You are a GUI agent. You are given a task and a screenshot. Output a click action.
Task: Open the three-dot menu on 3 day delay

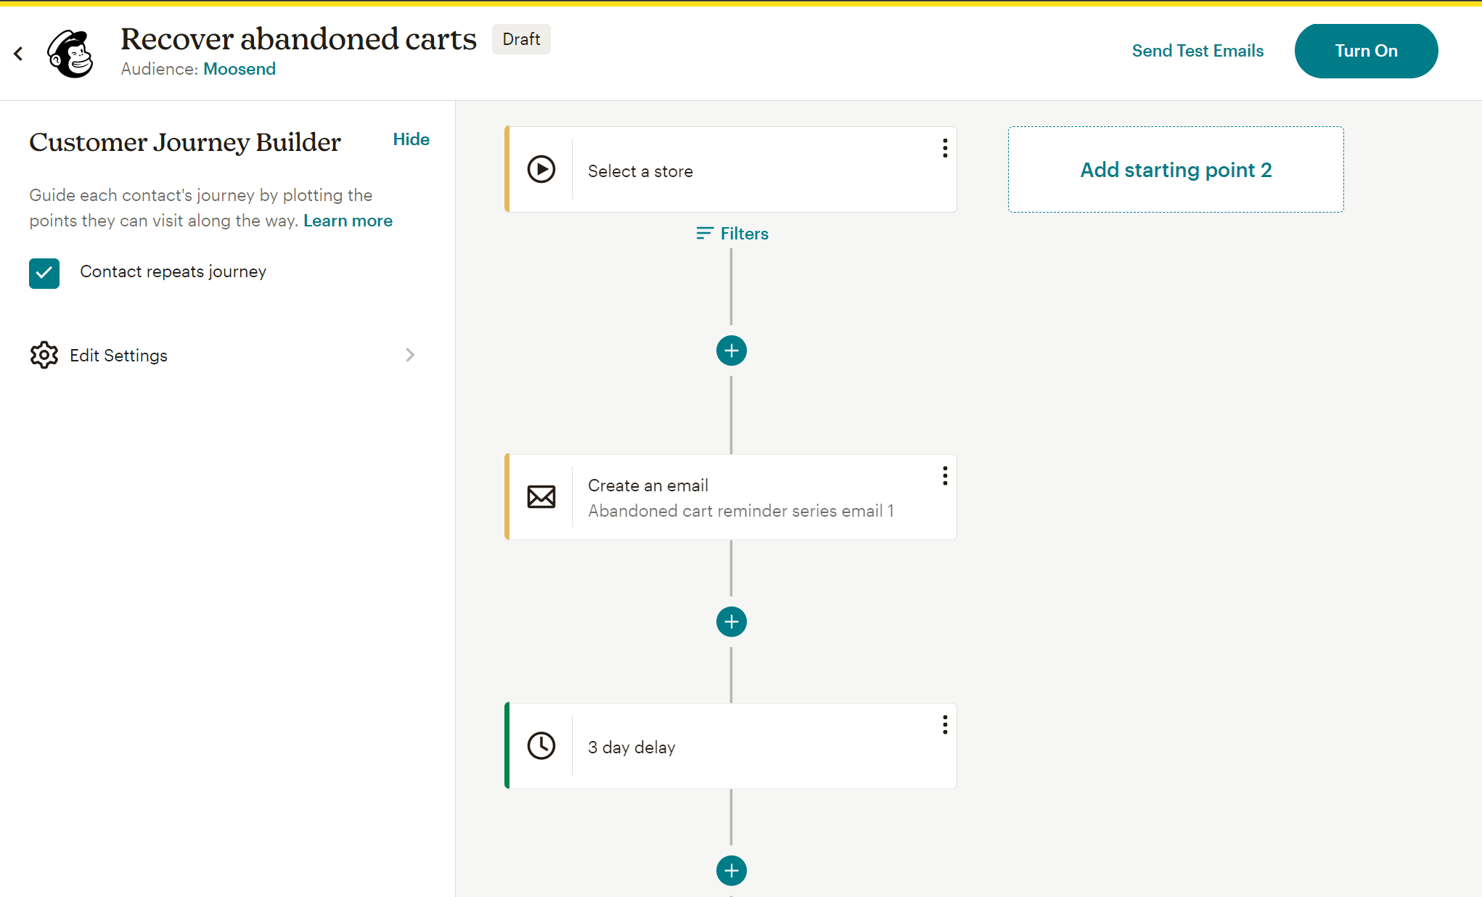click(945, 725)
